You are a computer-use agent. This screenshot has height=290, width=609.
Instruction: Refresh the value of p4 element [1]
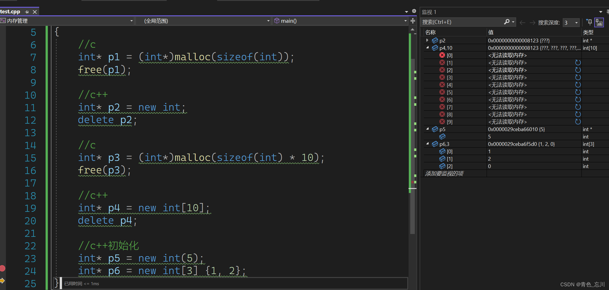coord(578,63)
